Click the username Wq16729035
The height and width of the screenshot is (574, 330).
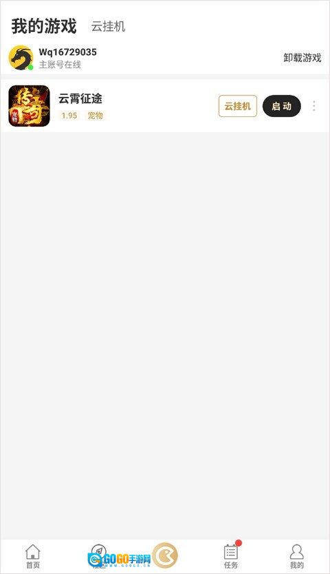click(67, 52)
